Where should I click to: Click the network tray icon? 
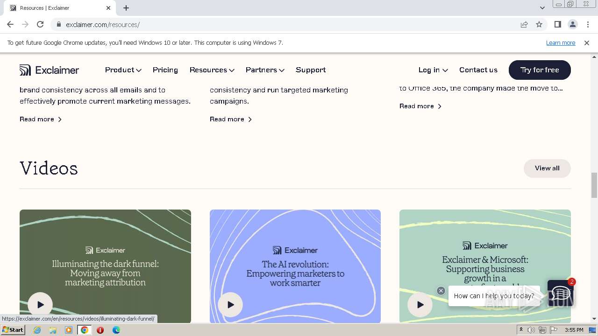(542, 330)
